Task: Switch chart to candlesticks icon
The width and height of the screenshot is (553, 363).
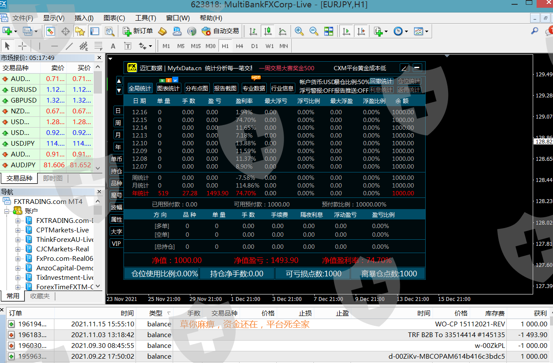Action: [x=268, y=31]
